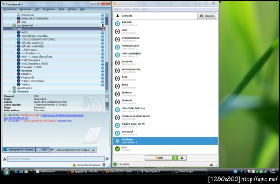The image size is (280, 184).
Task: Switch to the Contacts tab in Zello
Action: pos(155,16)
